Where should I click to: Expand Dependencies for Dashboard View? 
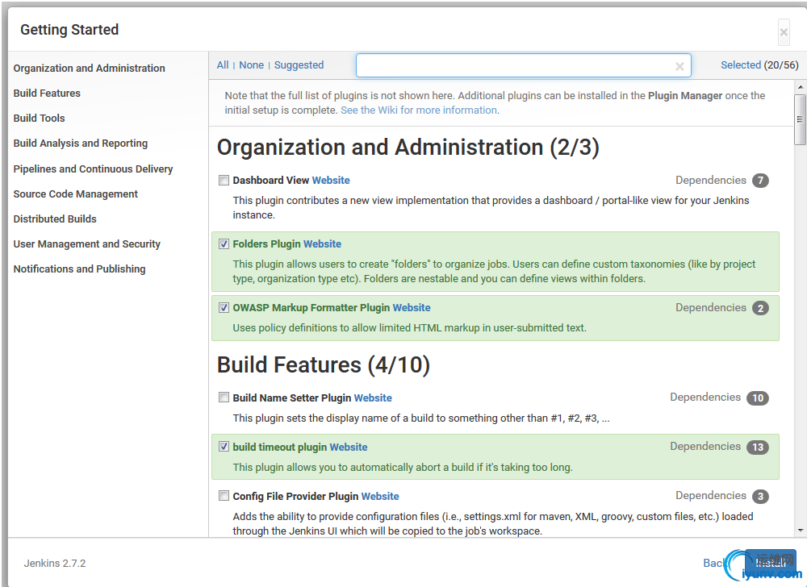tap(721, 181)
